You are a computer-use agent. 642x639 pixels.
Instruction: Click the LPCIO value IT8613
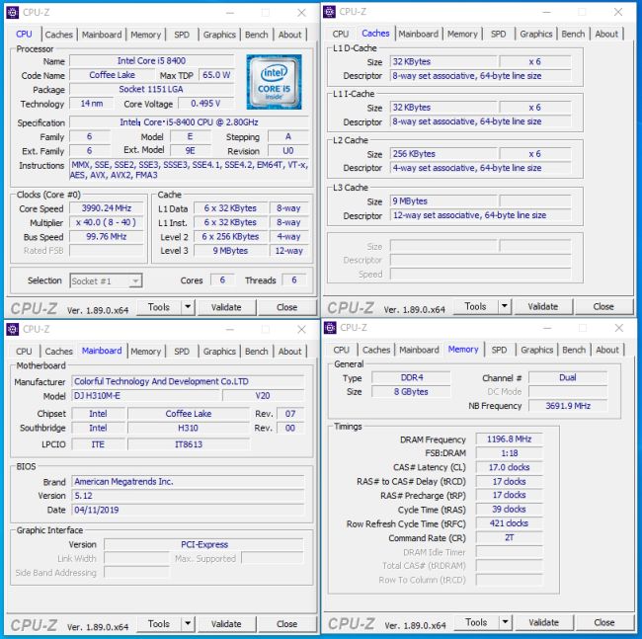click(x=189, y=443)
